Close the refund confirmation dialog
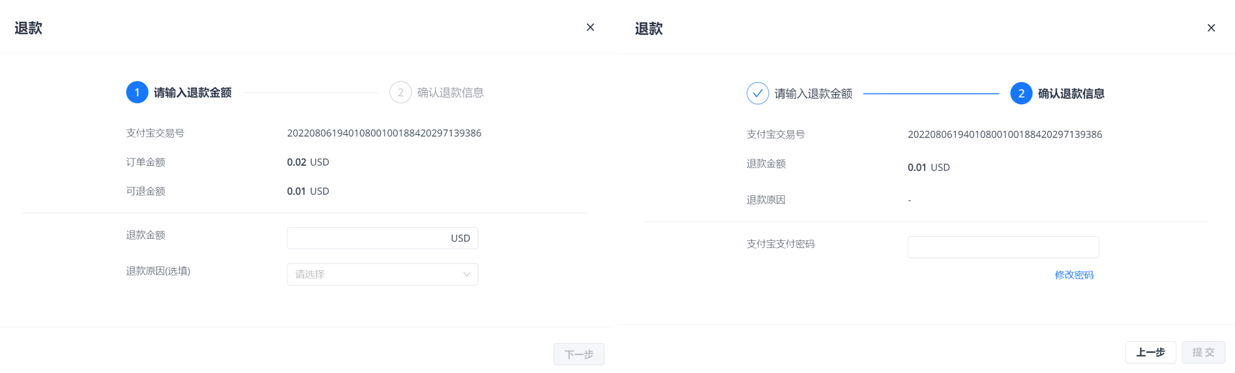 1211,28
